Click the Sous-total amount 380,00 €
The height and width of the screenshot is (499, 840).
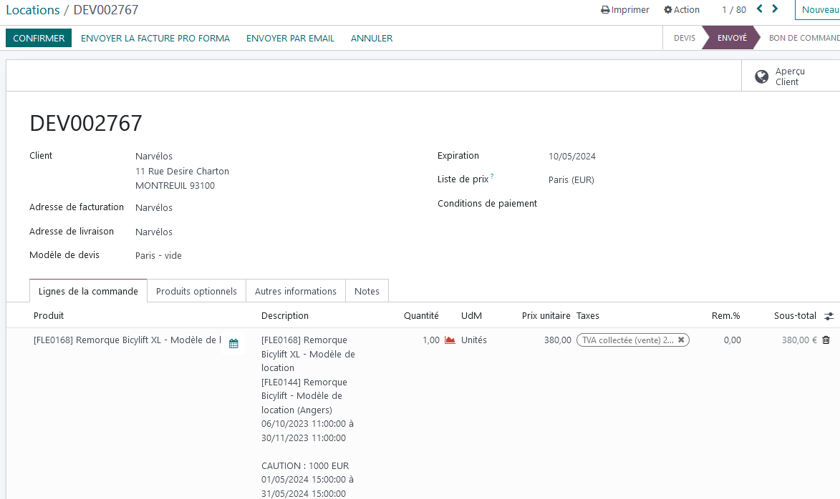(x=799, y=340)
